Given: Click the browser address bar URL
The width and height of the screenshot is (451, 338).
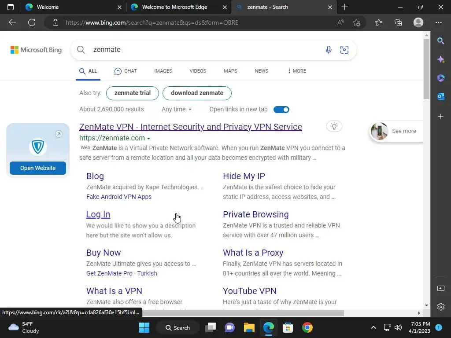Looking at the screenshot, I should coord(152,22).
